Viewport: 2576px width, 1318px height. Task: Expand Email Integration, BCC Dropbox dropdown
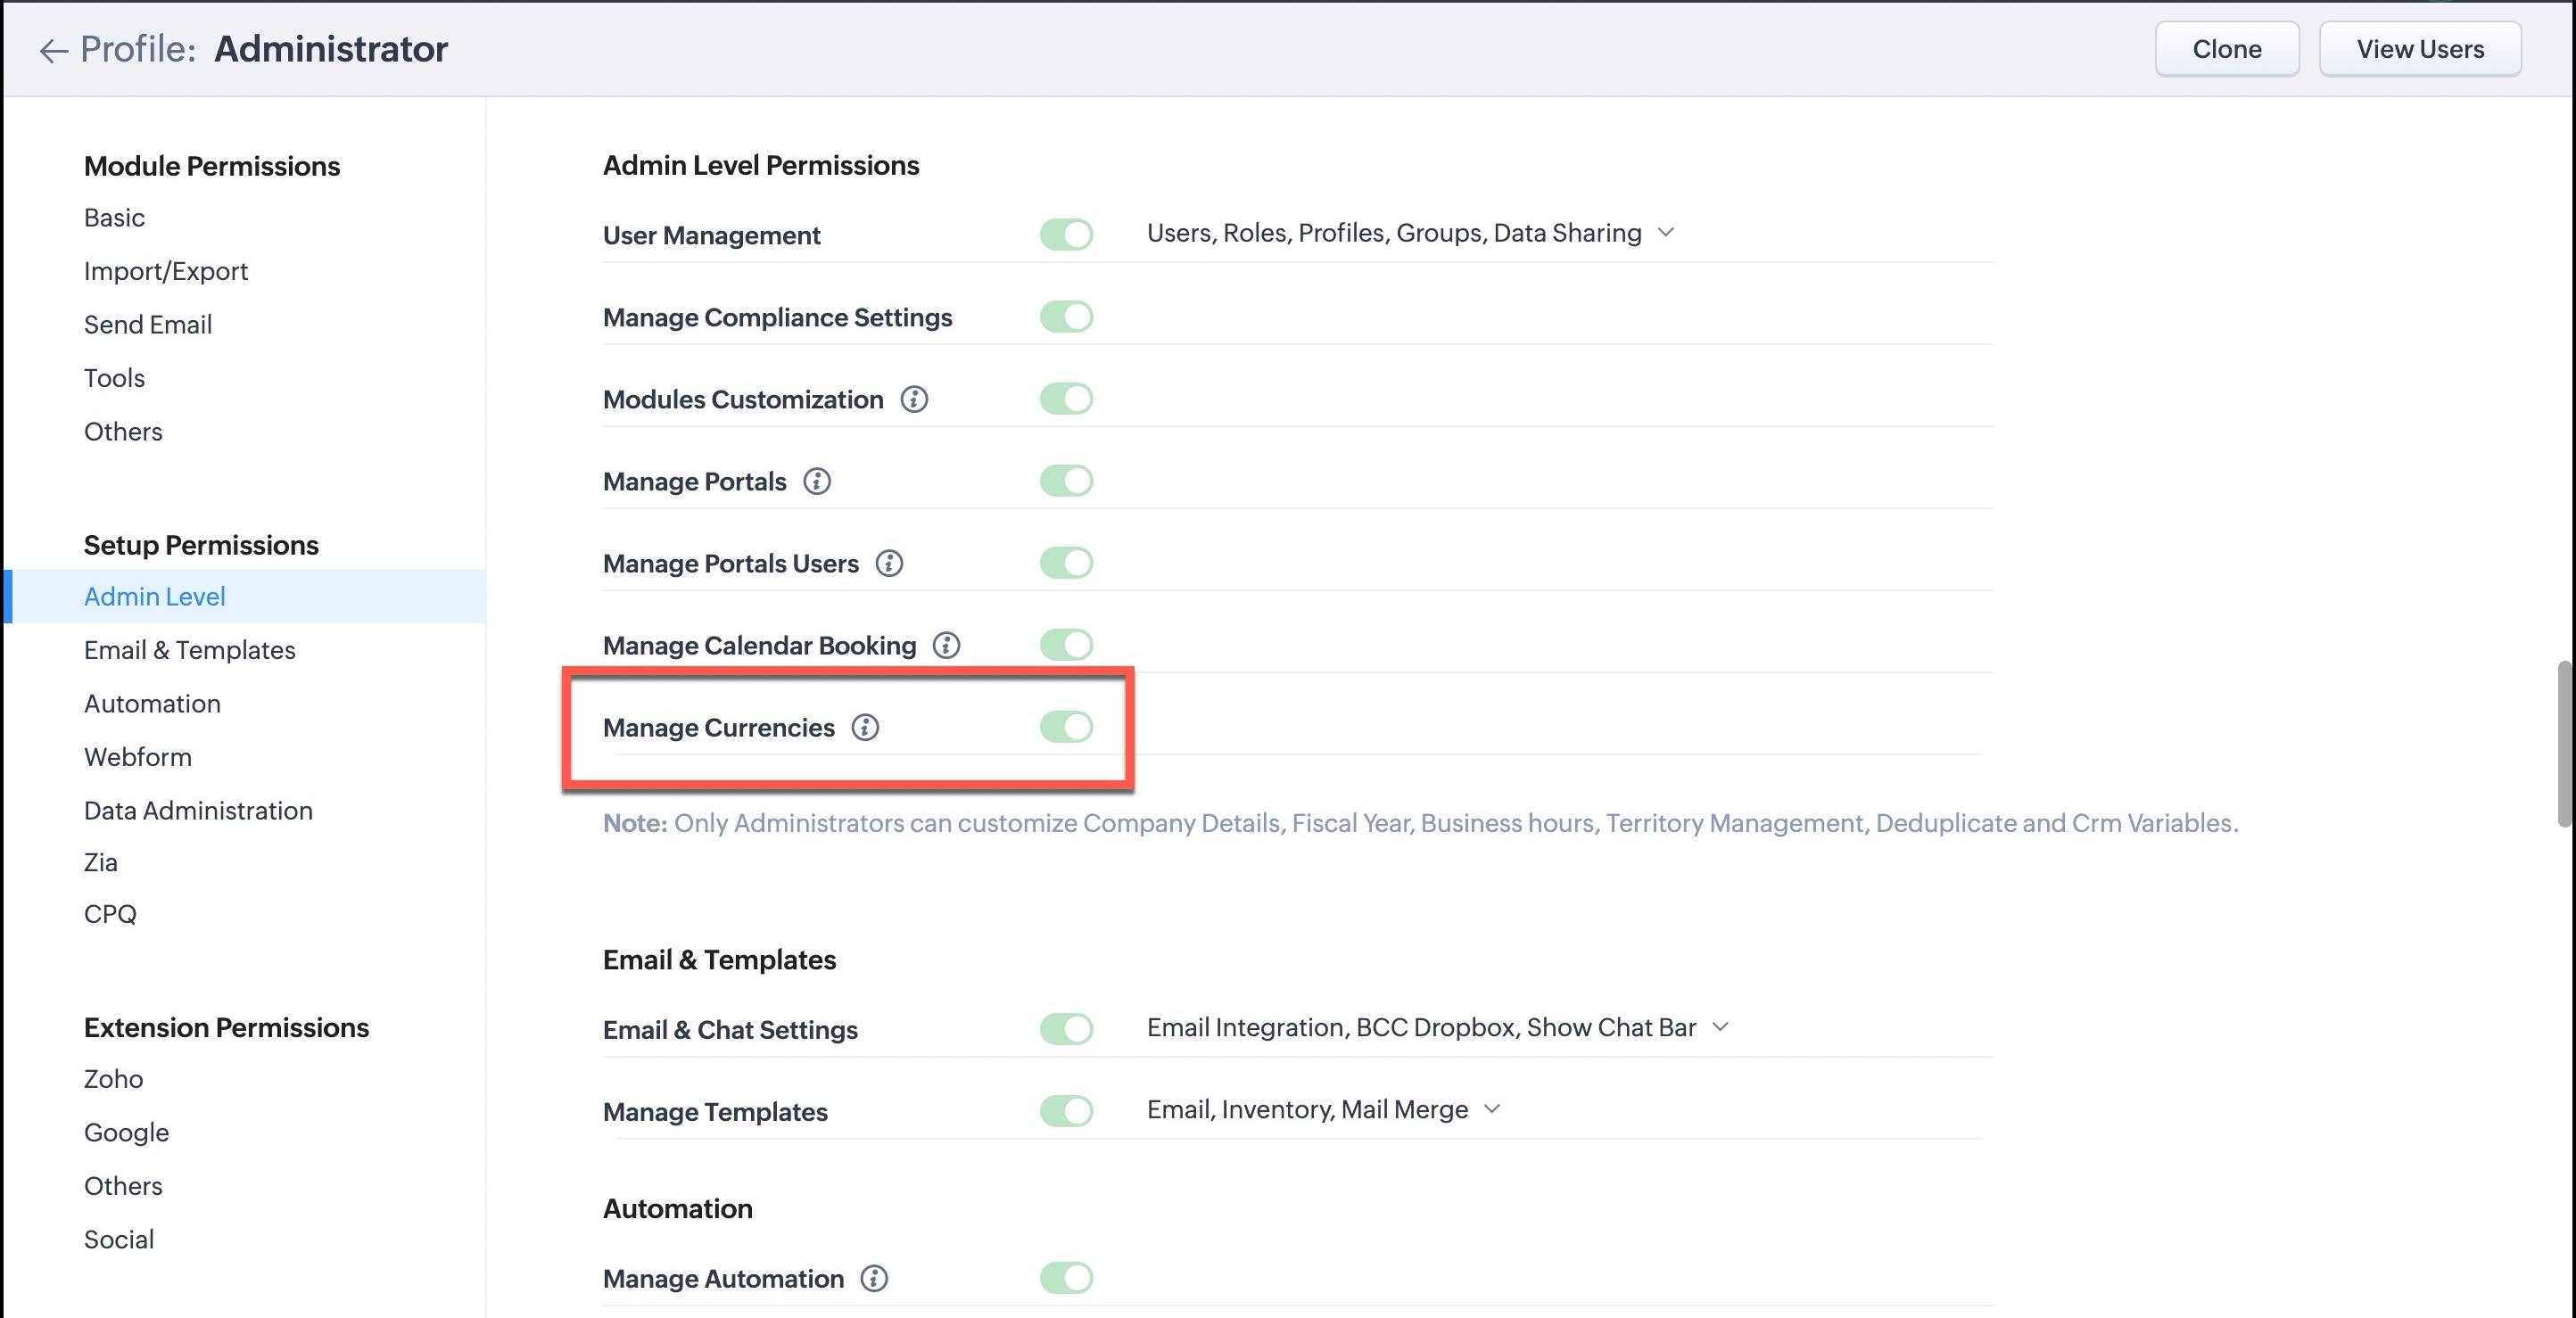1720,1028
